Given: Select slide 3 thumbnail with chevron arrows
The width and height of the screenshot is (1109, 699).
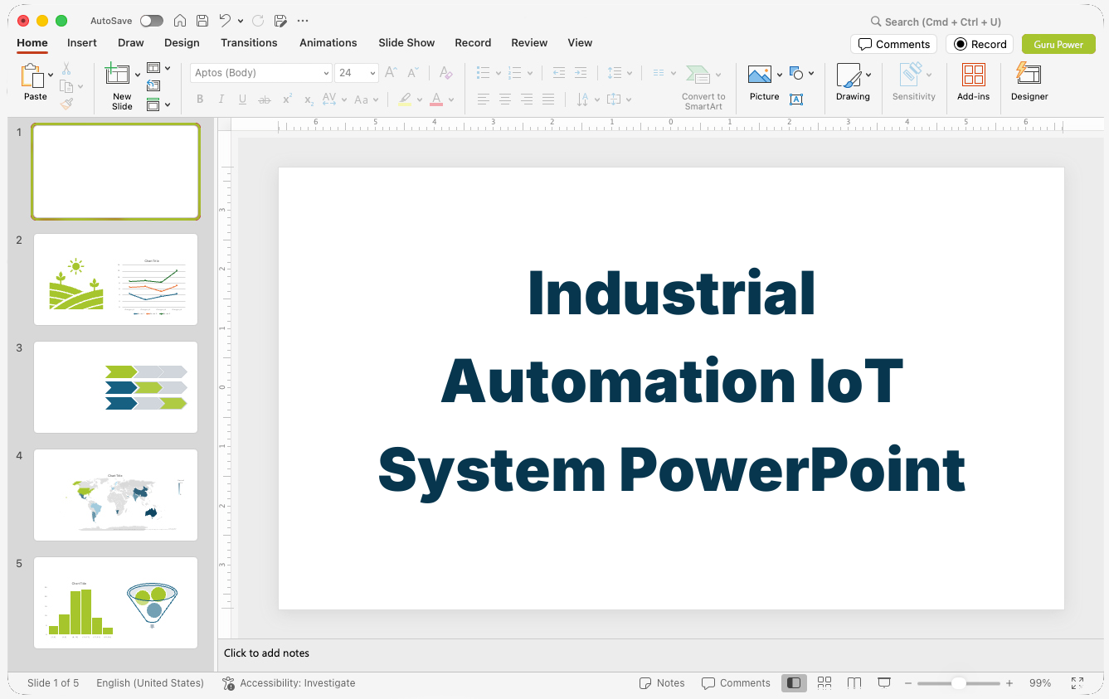Looking at the screenshot, I should coord(115,387).
